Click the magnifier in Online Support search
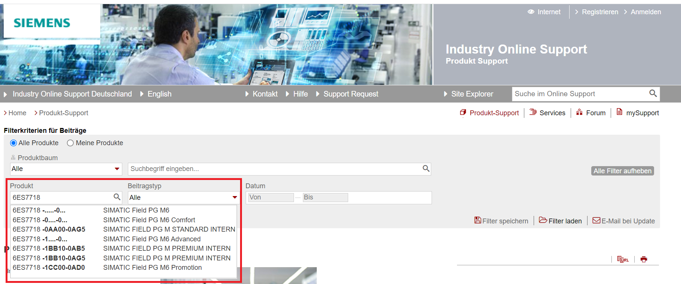681x284 pixels. click(653, 94)
